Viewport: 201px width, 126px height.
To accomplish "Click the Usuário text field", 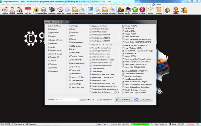I will click(66, 100).
